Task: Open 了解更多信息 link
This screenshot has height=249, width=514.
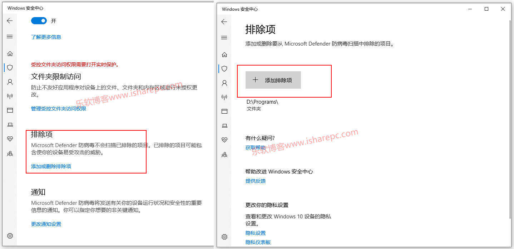Action: click(46, 37)
